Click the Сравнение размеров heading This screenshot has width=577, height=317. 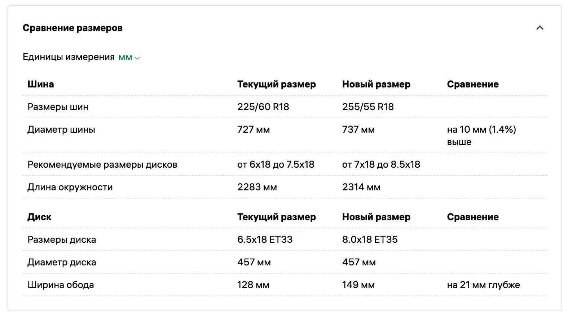(x=72, y=28)
